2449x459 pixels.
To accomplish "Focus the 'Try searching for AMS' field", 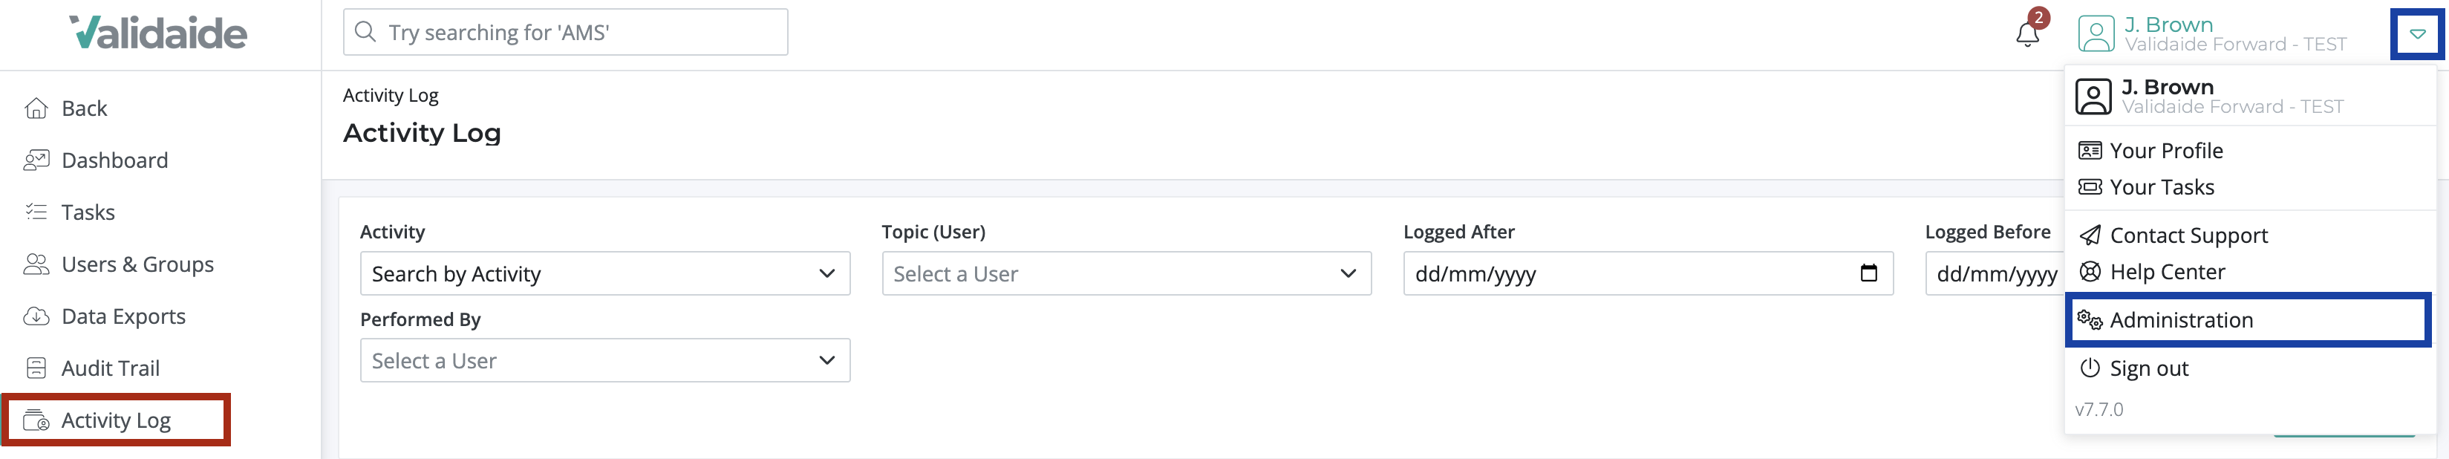I will 566,33.
